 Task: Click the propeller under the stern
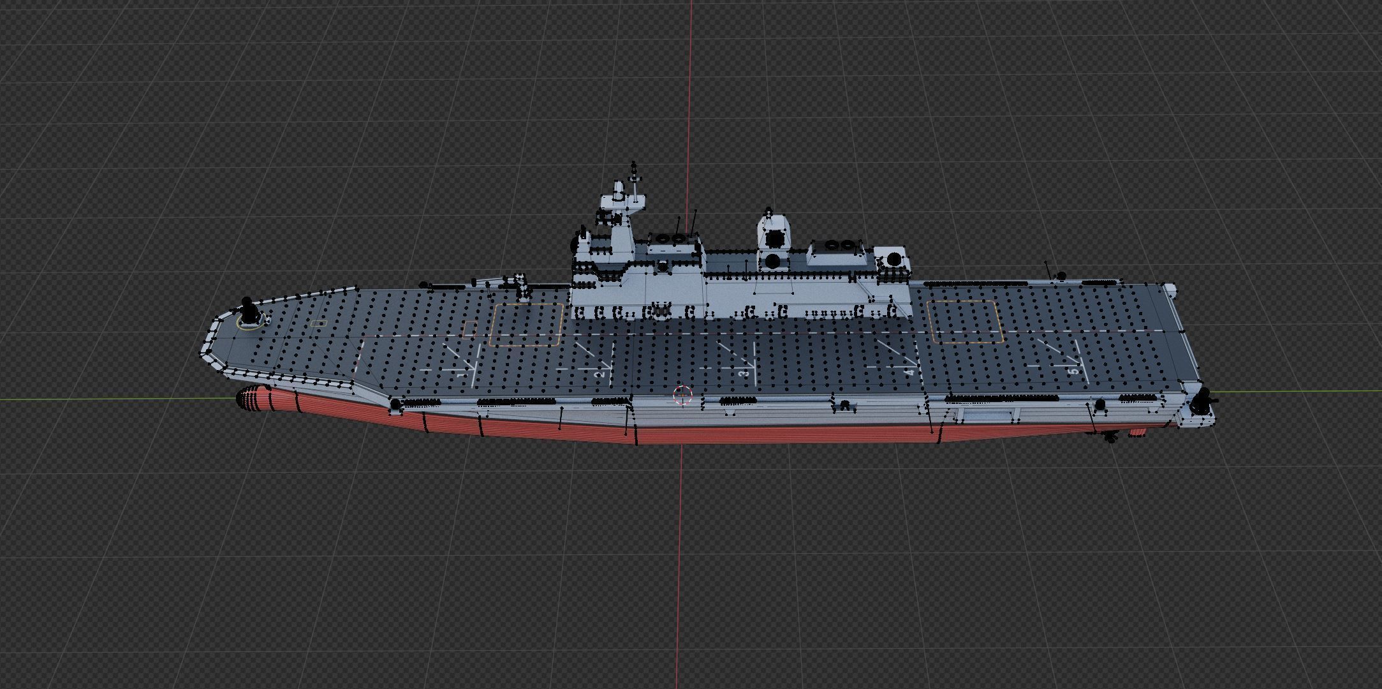pyautogui.click(x=1112, y=438)
